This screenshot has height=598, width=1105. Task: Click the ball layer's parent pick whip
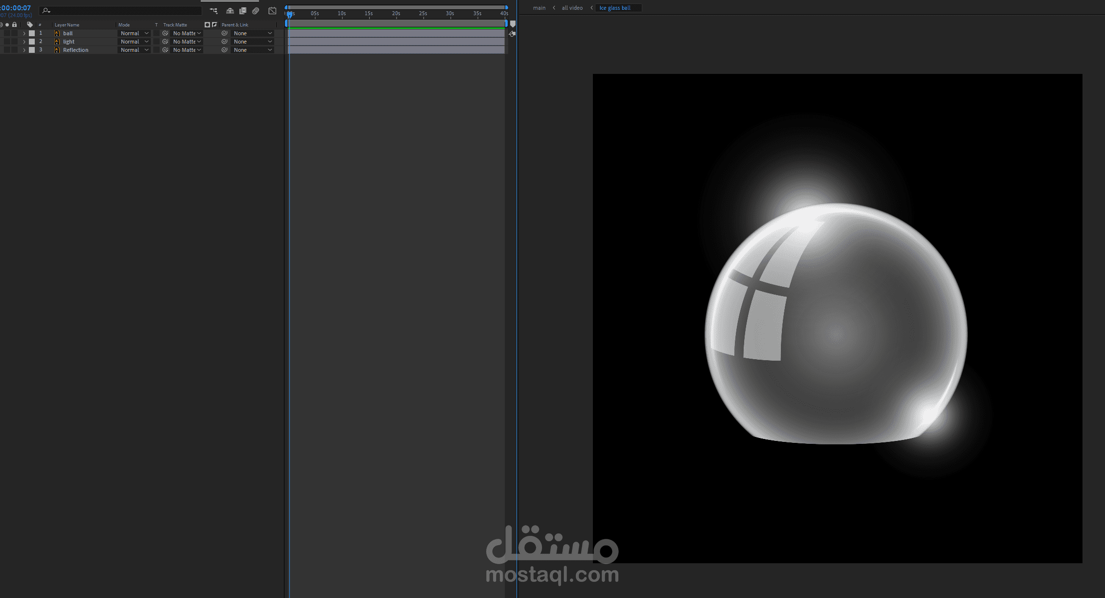click(x=224, y=33)
